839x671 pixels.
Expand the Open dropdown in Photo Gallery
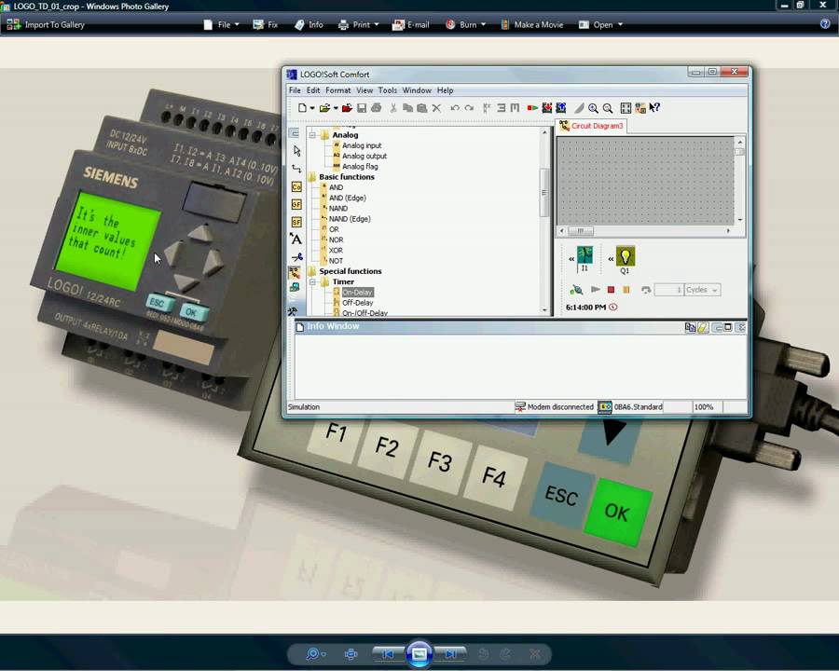pos(601,24)
